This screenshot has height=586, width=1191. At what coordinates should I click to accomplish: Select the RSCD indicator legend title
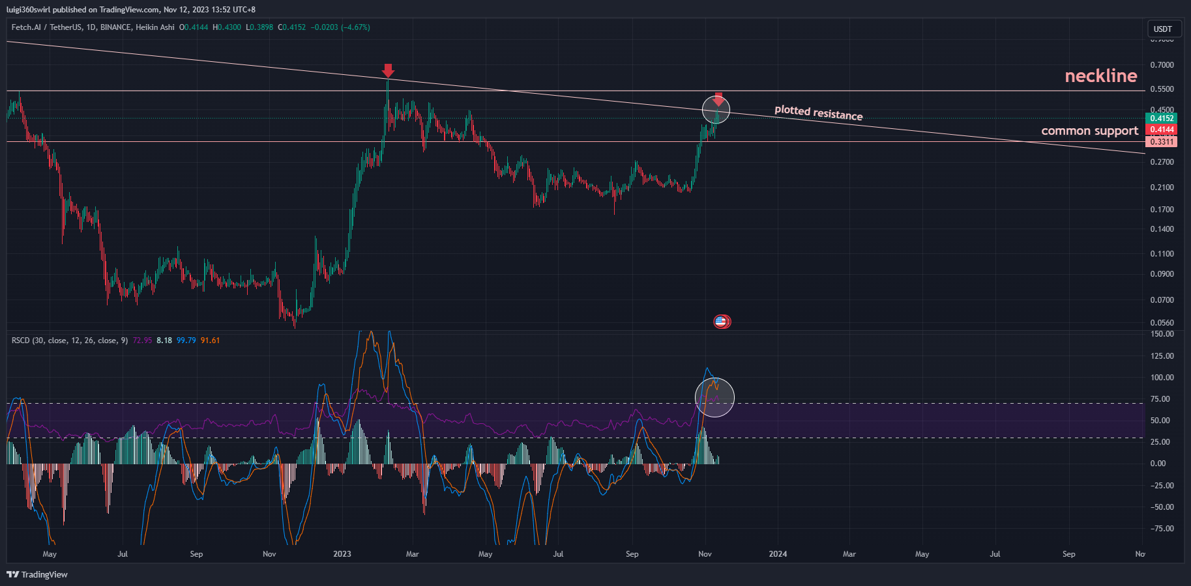[70, 341]
